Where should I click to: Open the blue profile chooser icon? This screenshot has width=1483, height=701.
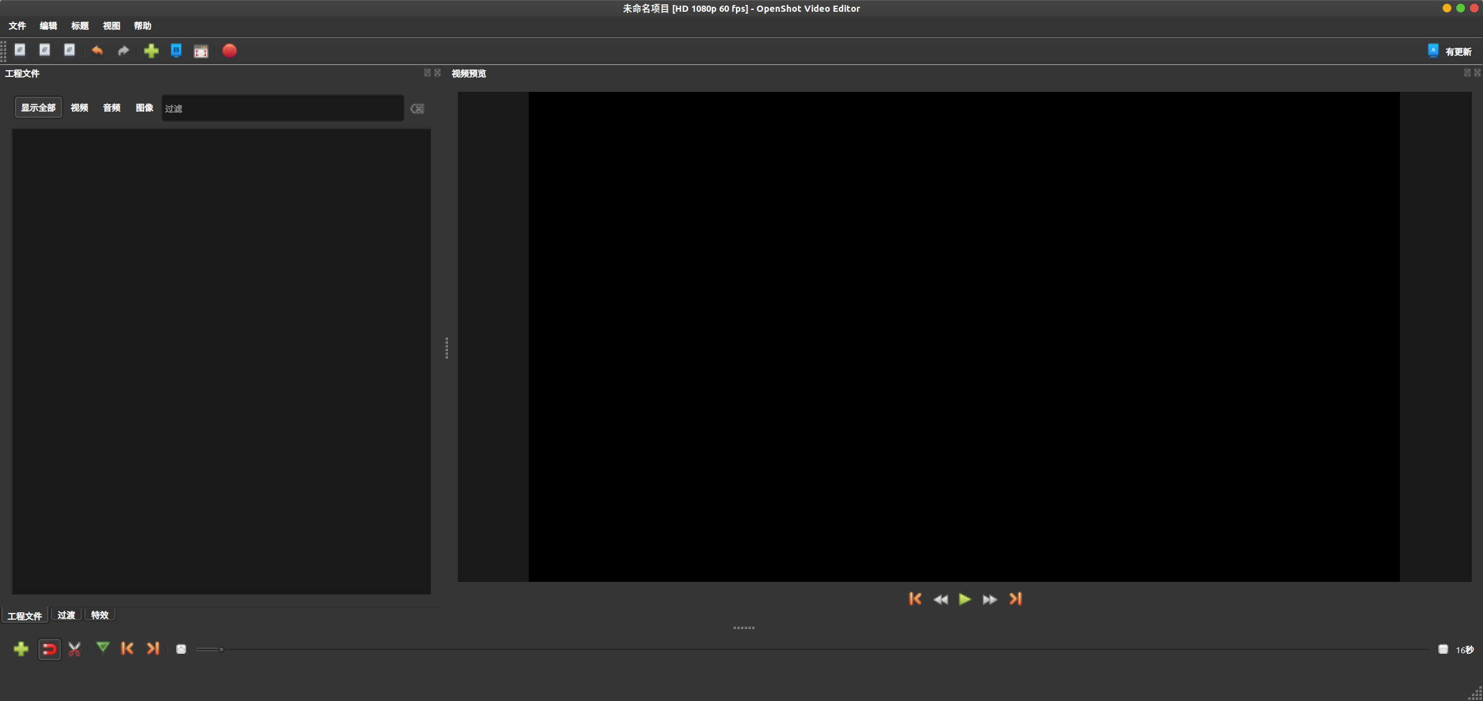tap(176, 51)
